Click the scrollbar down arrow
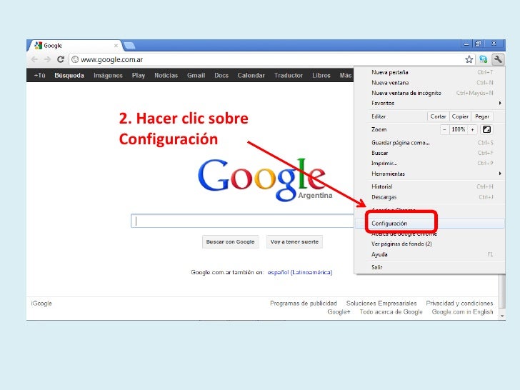This screenshot has height=390, width=520. click(x=502, y=316)
